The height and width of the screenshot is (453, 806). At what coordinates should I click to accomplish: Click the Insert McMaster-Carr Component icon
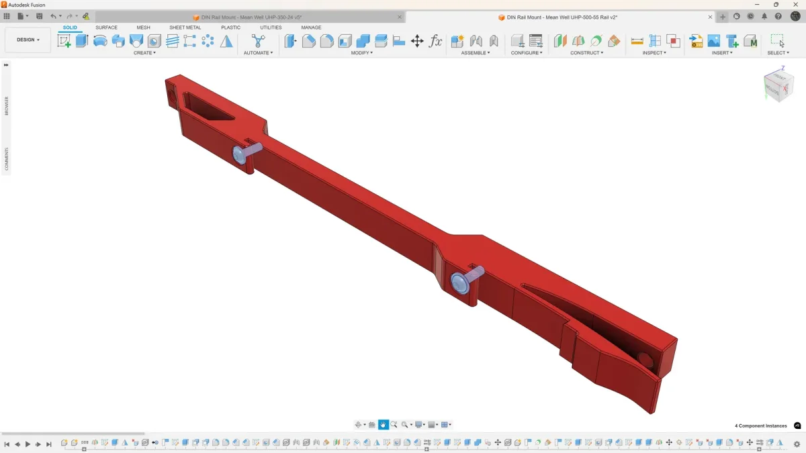(x=750, y=41)
